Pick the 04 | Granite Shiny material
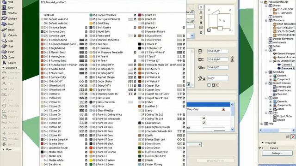Screen dimensions: 296x166 point(64,144)
